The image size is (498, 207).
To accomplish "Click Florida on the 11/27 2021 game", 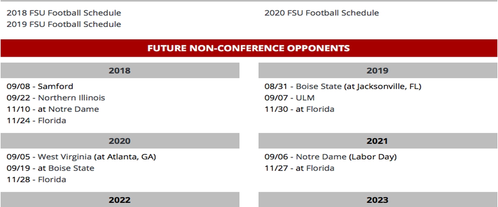I will tap(320, 168).
